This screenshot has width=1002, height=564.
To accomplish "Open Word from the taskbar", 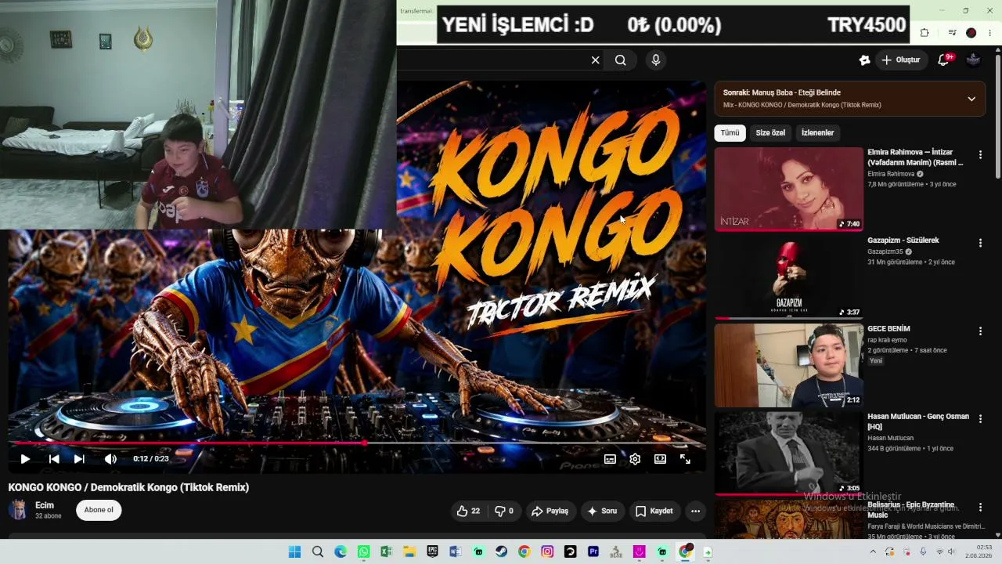I will pos(456,552).
